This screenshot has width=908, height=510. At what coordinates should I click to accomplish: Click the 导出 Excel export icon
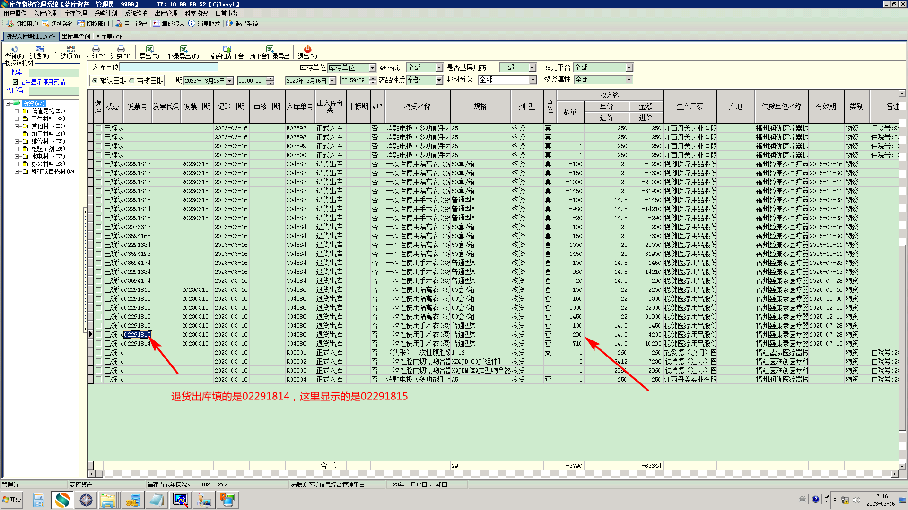point(149,50)
